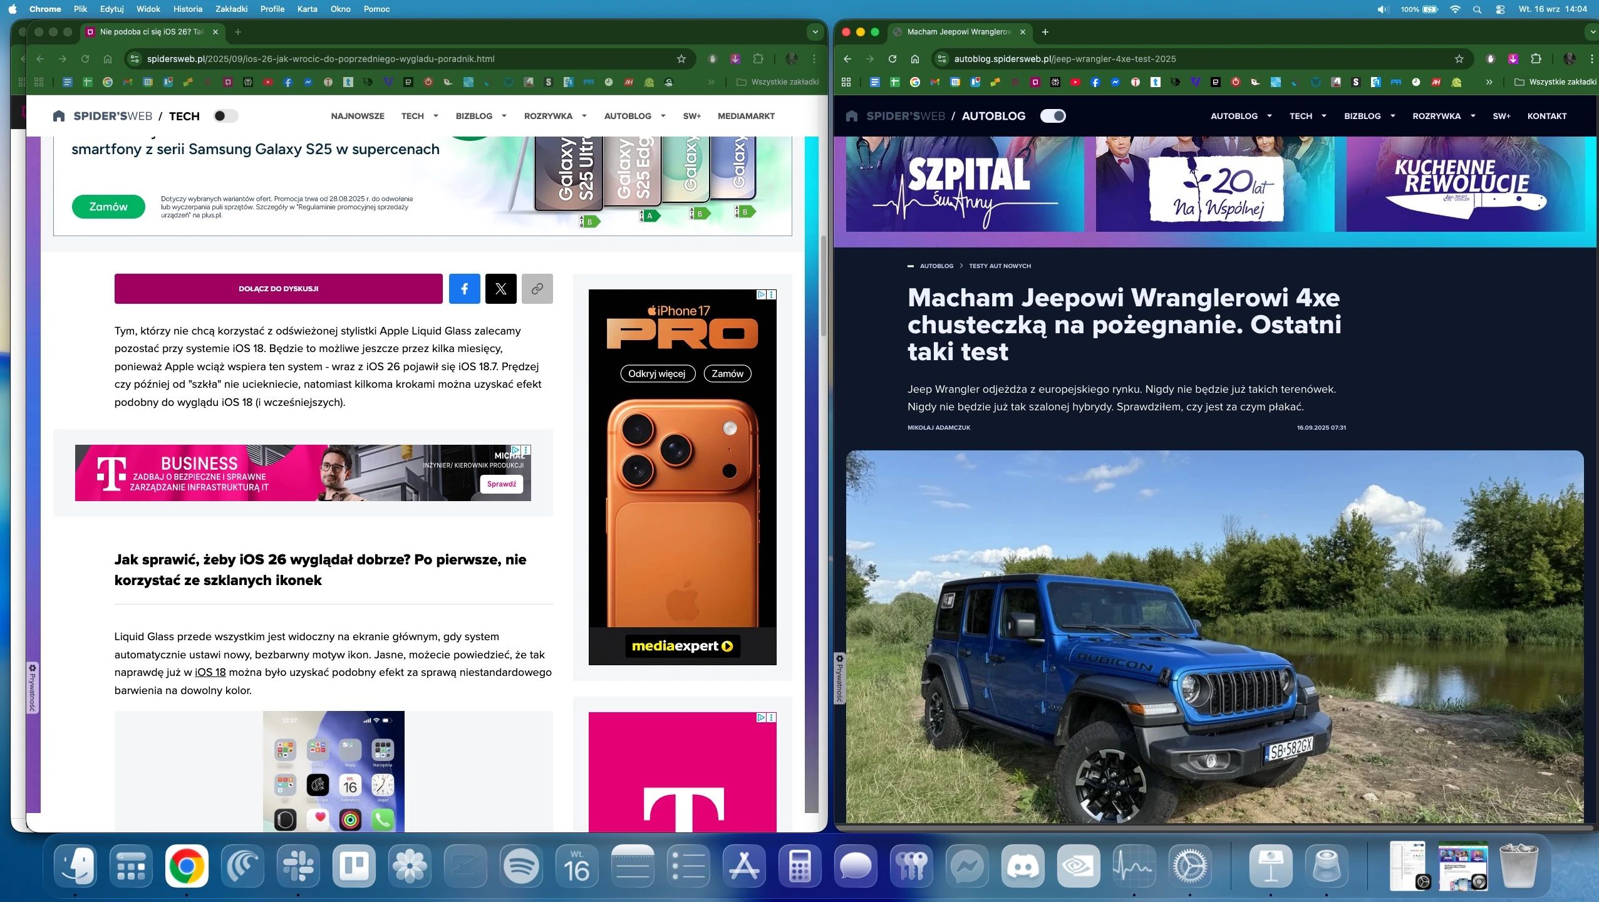Click Odkryj więcej in the iPhone 17 Pro ad
Viewport: 1599px width, 902px height.
(657, 374)
